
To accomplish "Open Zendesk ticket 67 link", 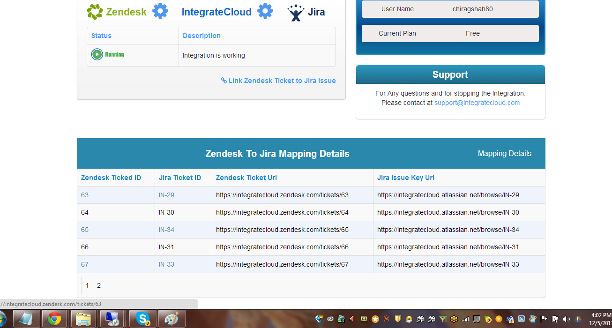I will [x=85, y=264].
